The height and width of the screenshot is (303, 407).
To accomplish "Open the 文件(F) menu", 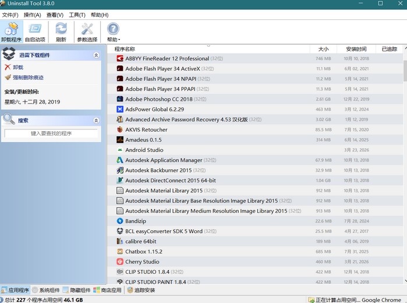I will (x=10, y=15).
